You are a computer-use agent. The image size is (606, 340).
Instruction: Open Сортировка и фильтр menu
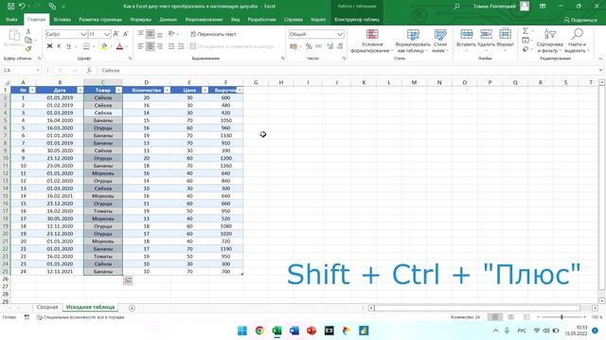(x=549, y=41)
